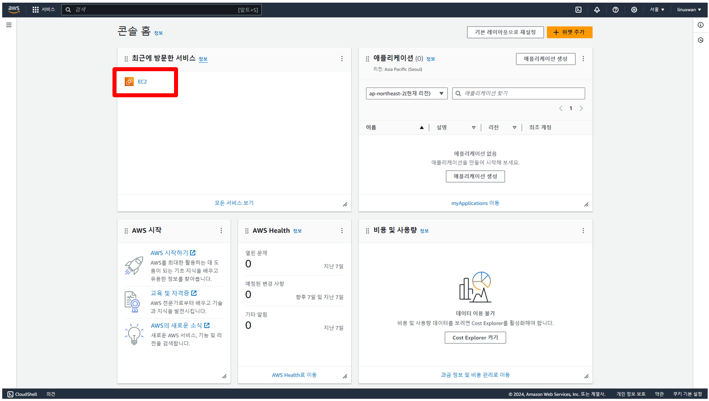The width and height of the screenshot is (709, 401).
Task: Click 기본 레이아웃으로 재설정 button
Action: point(505,32)
